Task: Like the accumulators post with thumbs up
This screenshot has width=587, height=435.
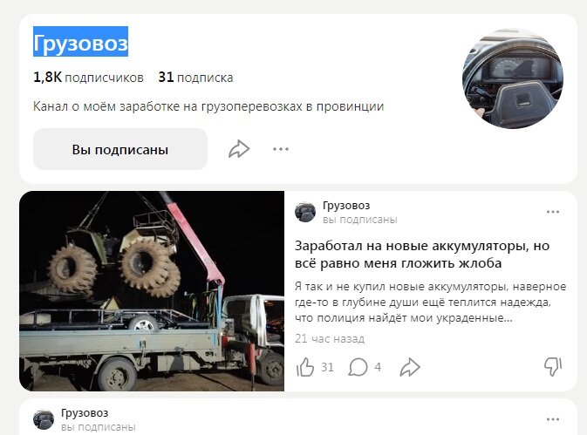Action: pyautogui.click(x=305, y=366)
